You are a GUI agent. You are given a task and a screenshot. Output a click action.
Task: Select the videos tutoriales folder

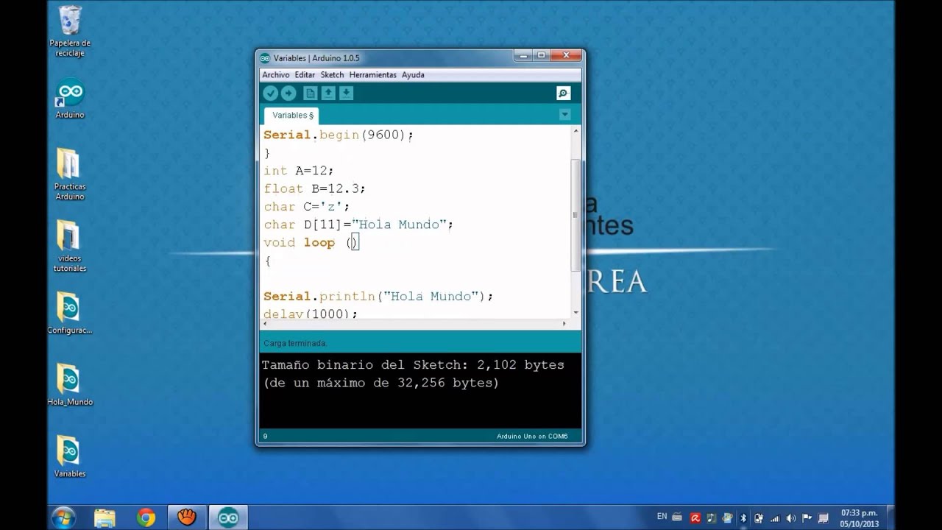coord(70,247)
